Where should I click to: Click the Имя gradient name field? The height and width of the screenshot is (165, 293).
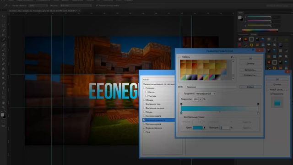pyautogui.click(x=211, y=87)
